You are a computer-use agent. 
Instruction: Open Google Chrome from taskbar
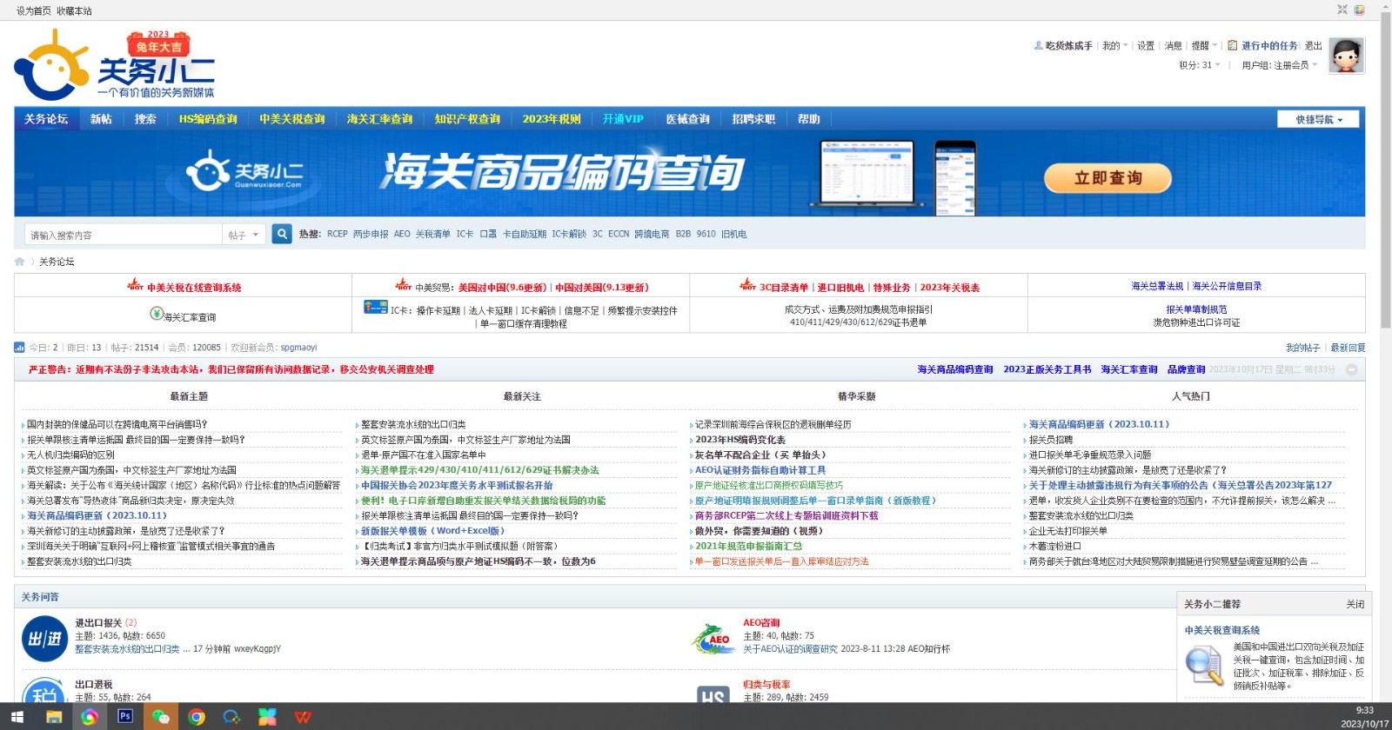point(197,717)
